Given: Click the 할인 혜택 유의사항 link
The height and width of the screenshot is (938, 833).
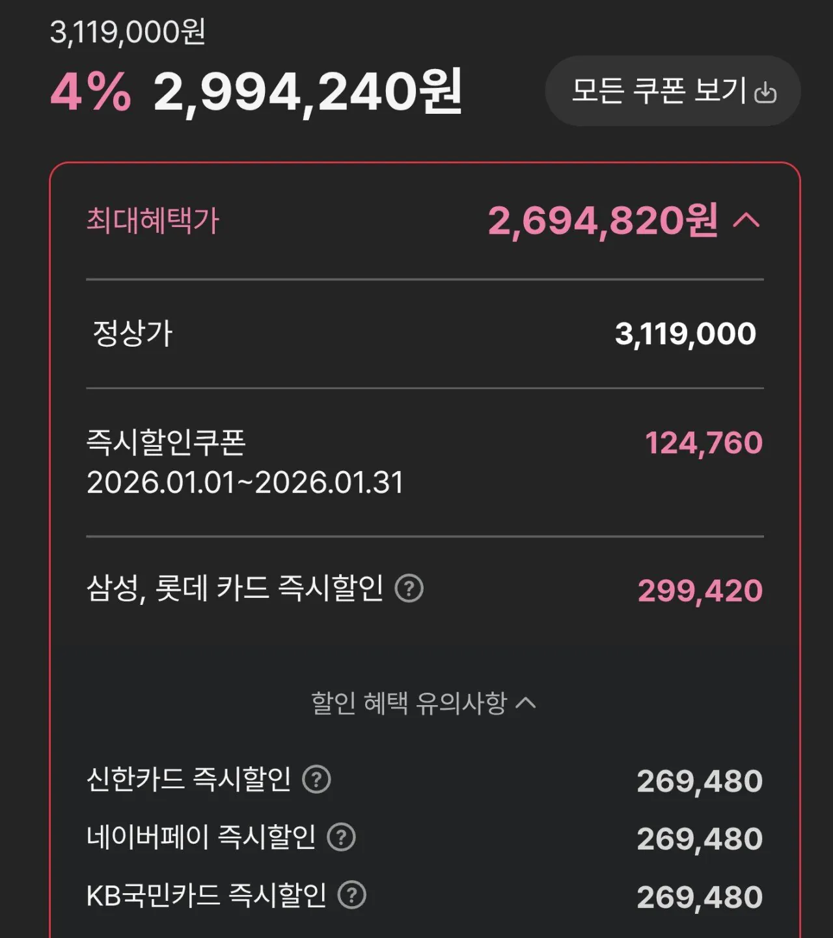Looking at the screenshot, I should pos(422,703).
